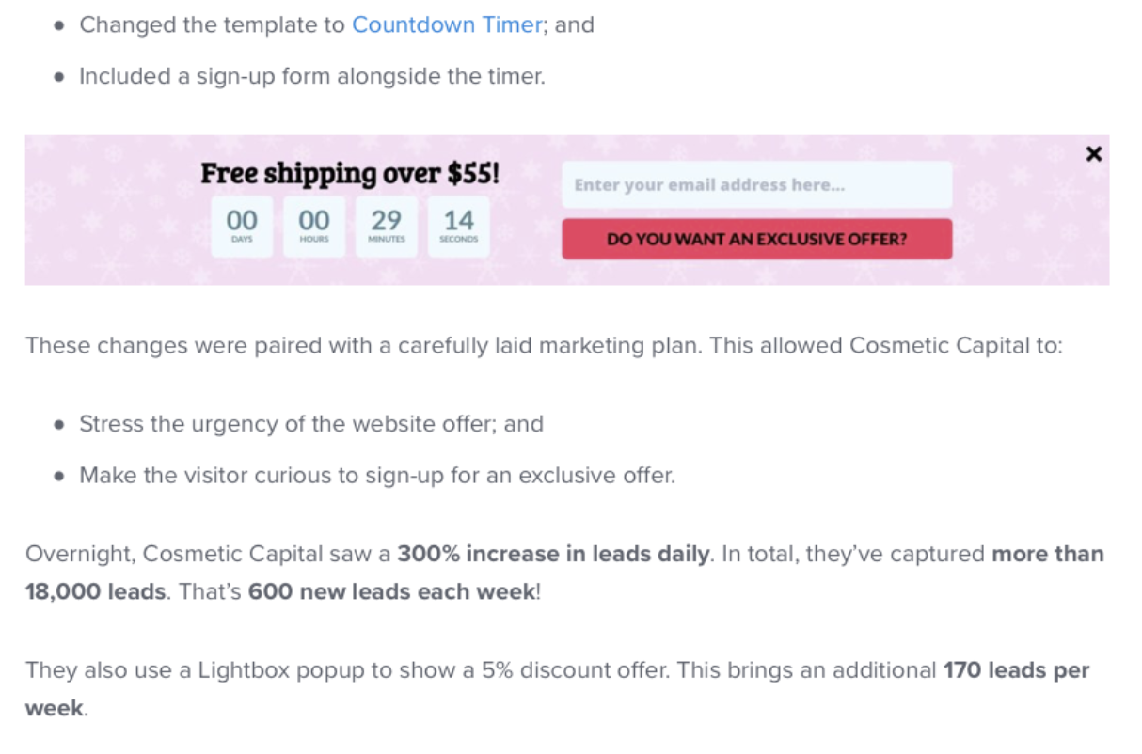Viewport: 1142px width, 754px height.
Task: Click Do You Want An Exclusive Offer button
Action: point(757,239)
